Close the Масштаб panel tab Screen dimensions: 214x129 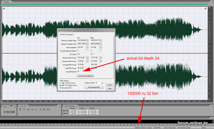27,106
